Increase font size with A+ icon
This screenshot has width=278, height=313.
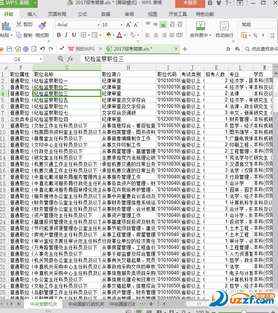tap(129, 25)
